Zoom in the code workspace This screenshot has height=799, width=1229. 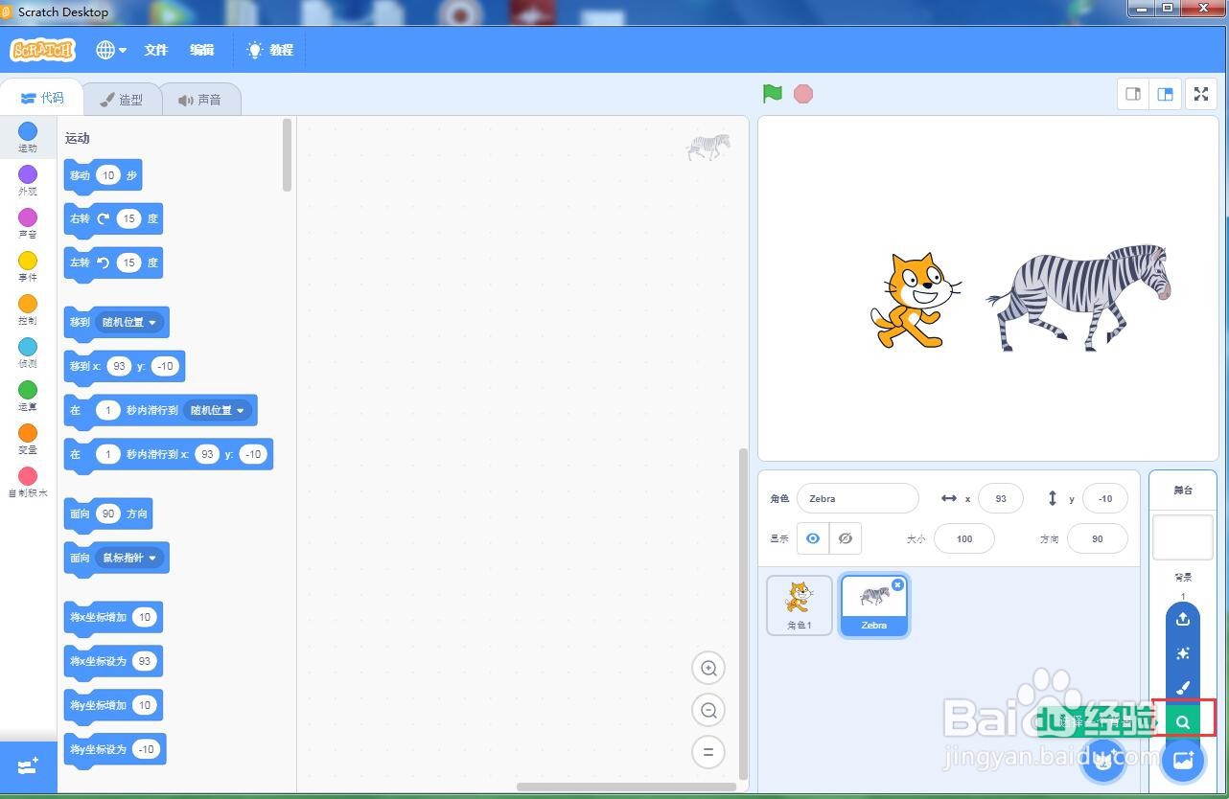[708, 668]
